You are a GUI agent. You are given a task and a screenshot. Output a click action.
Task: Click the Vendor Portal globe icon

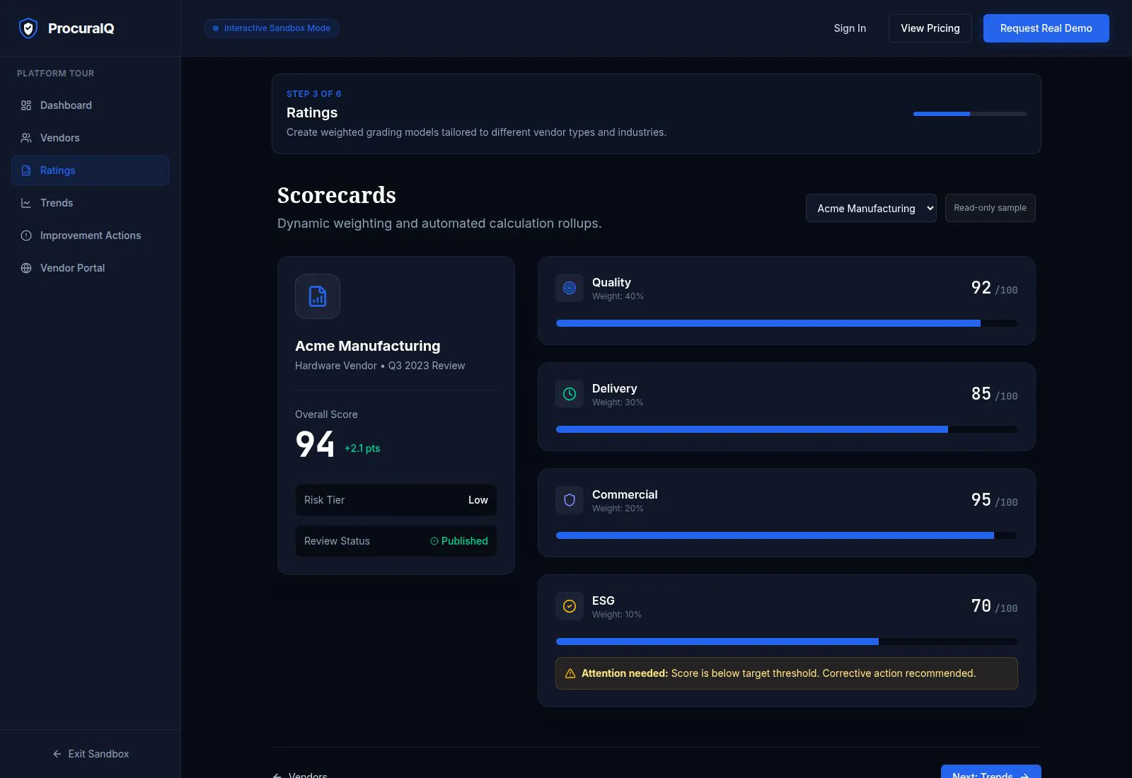point(26,268)
